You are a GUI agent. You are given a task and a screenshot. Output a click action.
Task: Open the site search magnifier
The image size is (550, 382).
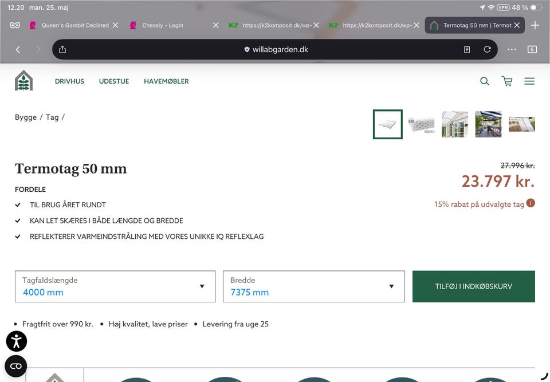point(485,81)
